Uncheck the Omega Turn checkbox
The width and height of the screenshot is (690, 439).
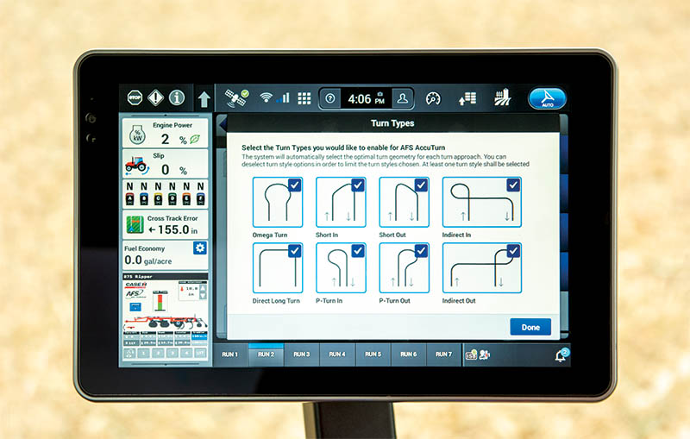pyautogui.click(x=295, y=185)
